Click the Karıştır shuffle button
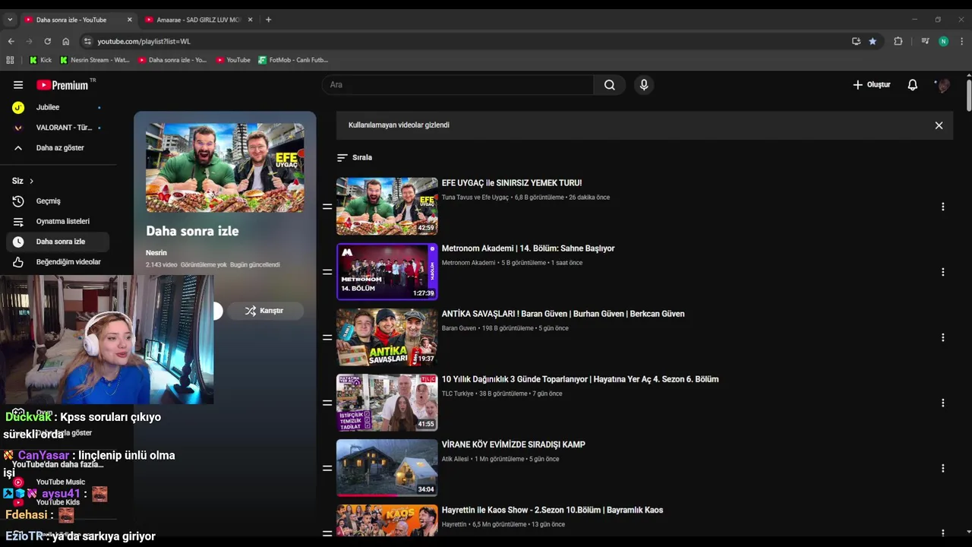This screenshot has height=547, width=972. 264,311
